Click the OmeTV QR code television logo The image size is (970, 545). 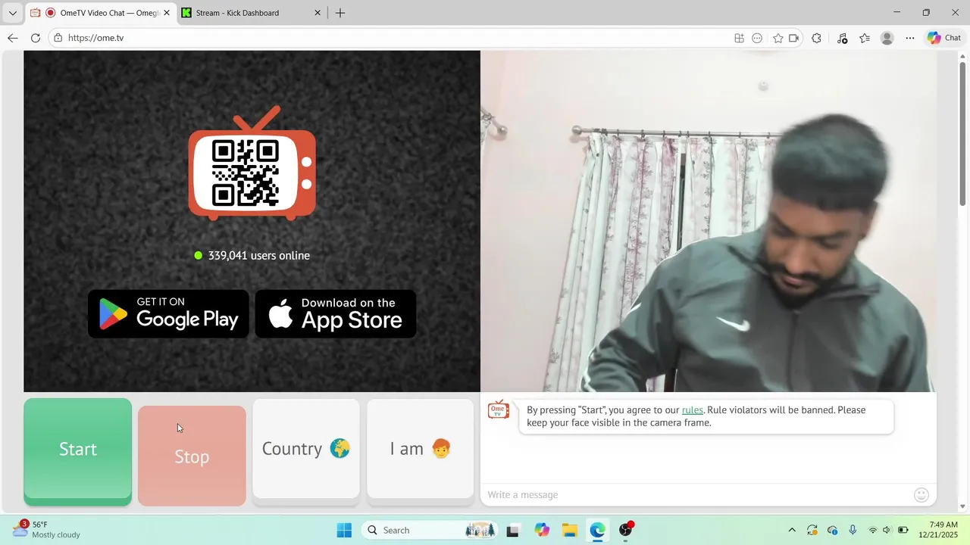[x=252, y=163]
